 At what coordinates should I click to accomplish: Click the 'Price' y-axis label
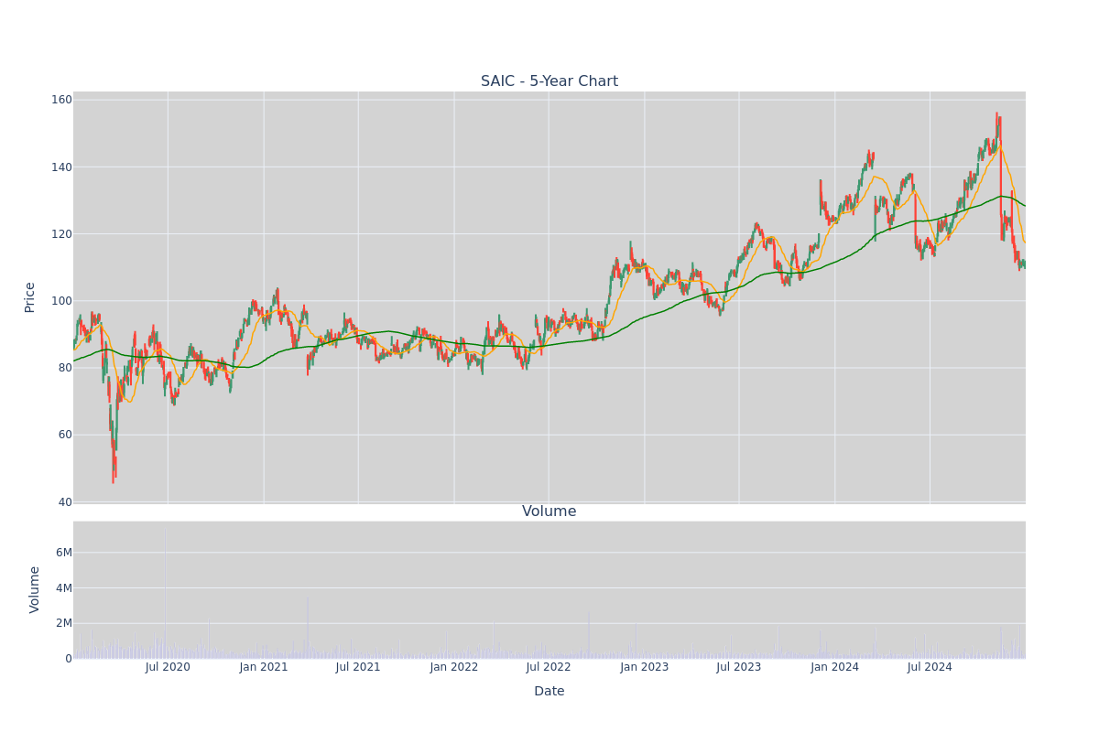[30, 297]
